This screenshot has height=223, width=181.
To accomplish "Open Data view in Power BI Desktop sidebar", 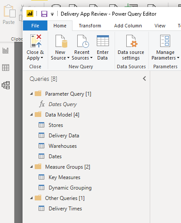I will (x=6, y=68).
